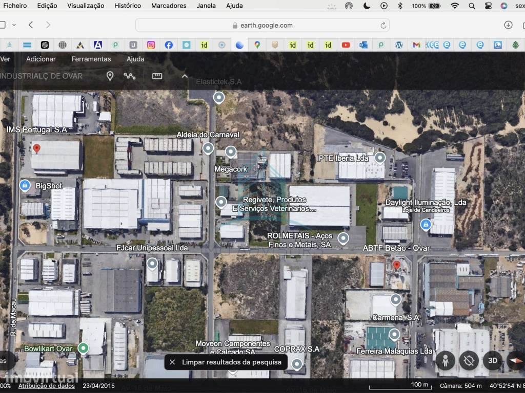Open Safari downloads
Image resolution: width=525 pixels, height=393 pixels.
508,25
